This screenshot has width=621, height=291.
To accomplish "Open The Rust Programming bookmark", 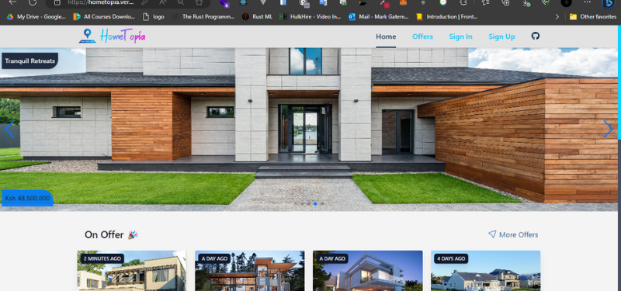I will pyautogui.click(x=203, y=16).
